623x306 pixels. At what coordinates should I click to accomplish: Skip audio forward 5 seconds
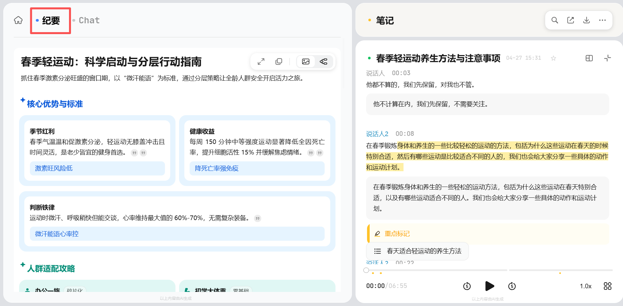pos(512,286)
